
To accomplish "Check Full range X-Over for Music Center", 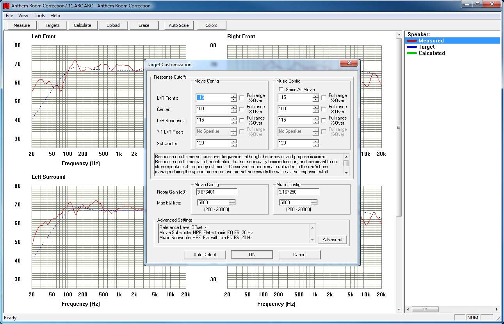I will pyautogui.click(x=324, y=109).
